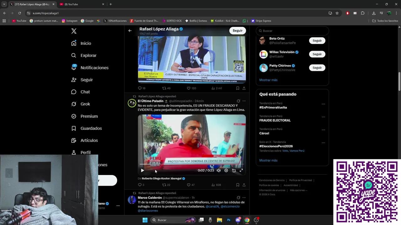This screenshot has height=225, width=401.
Task: Open more options for #EleccionesPerú2026 trend
Action: click(x=323, y=143)
